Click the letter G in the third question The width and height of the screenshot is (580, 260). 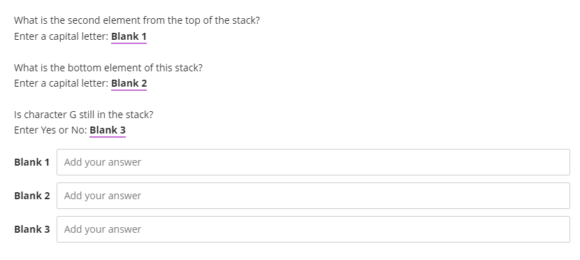pos(73,115)
